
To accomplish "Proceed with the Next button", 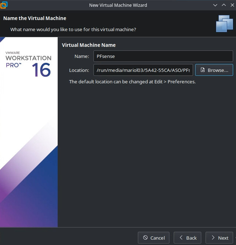I will point(219,238).
